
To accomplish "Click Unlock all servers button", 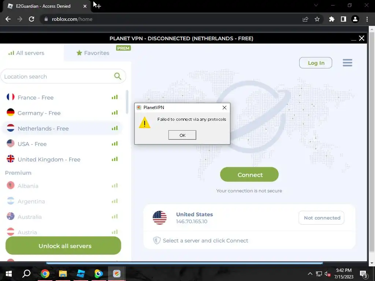I will (x=63, y=246).
